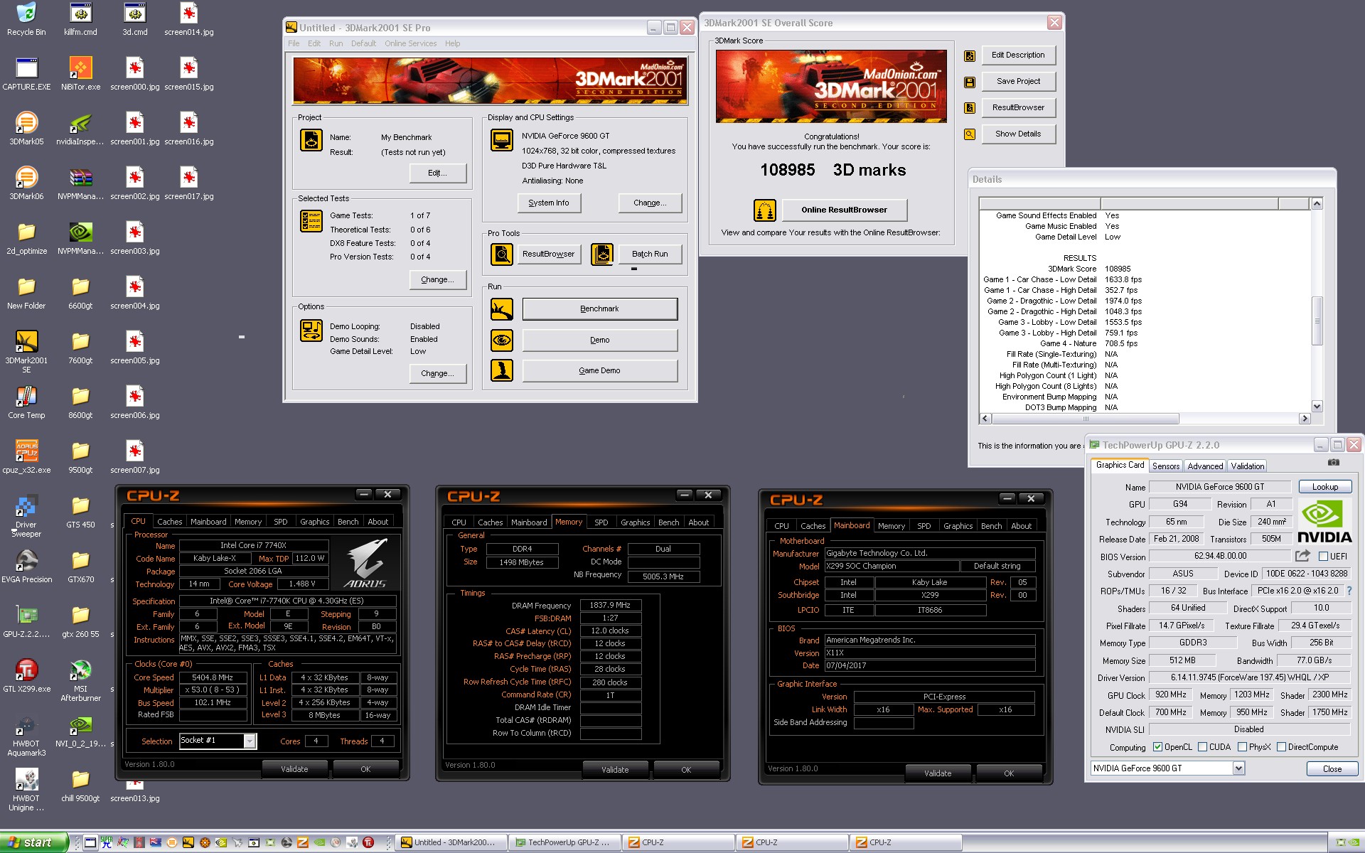
Task: Click the Demo eye icon in 3DMark2001
Action: (502, 340)
